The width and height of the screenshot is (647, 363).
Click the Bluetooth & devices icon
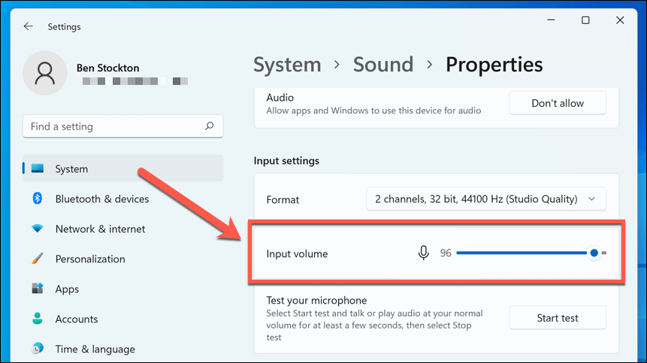37,198
